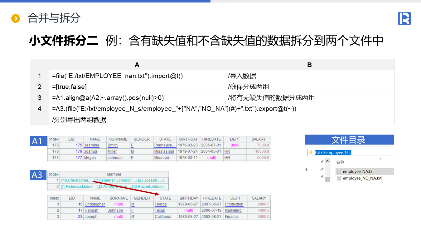Click the middle pin icon in sidebar
Image resolution: width=421 pixels, height=237 pixels.
(x=322, y=169)
